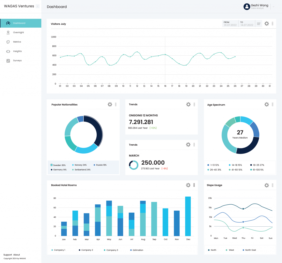Toggle the North series in Slope Usage legend

point(212,250)
